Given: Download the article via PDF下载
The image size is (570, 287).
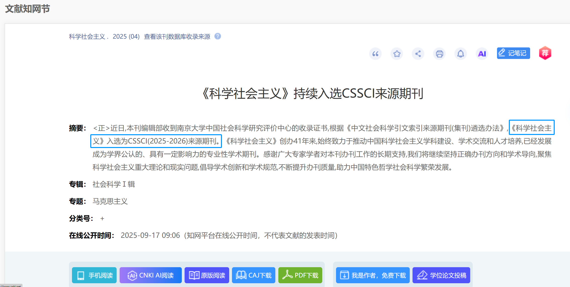Looking at the screenshot, I should [x=300, y=275].
